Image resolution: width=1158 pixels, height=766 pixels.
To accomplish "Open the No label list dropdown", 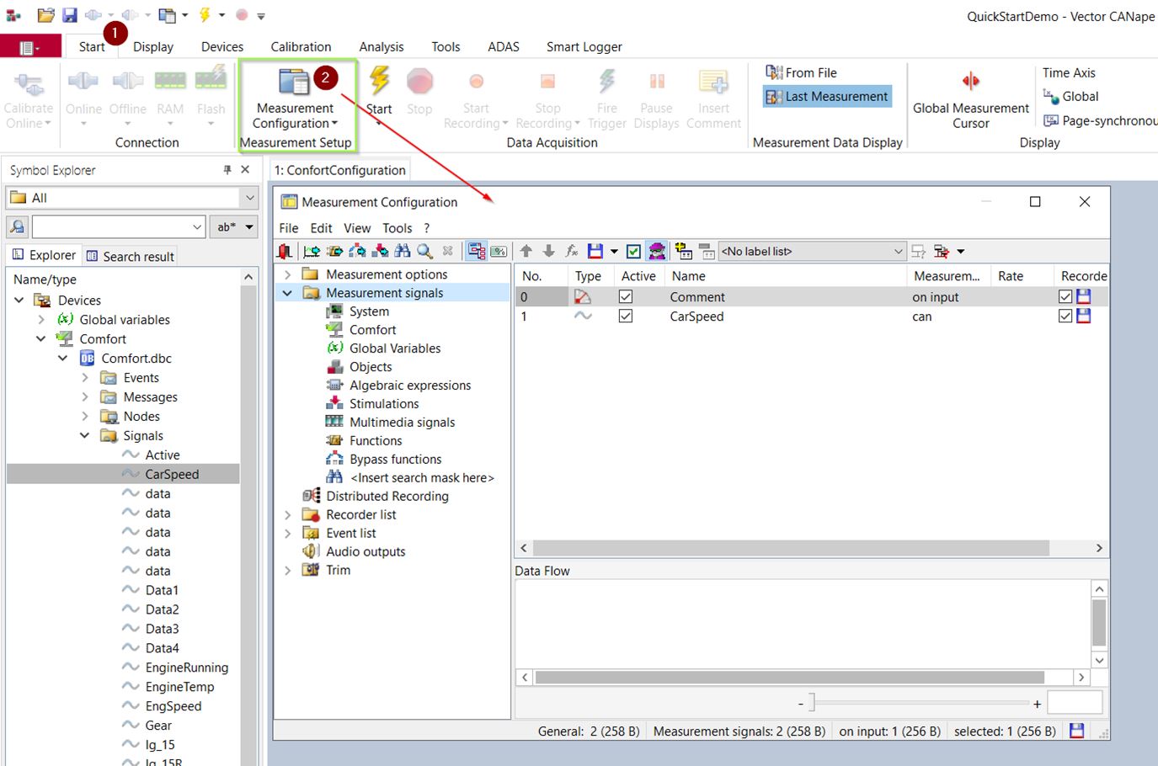I will pyautogui.click(x=898, y=251).
